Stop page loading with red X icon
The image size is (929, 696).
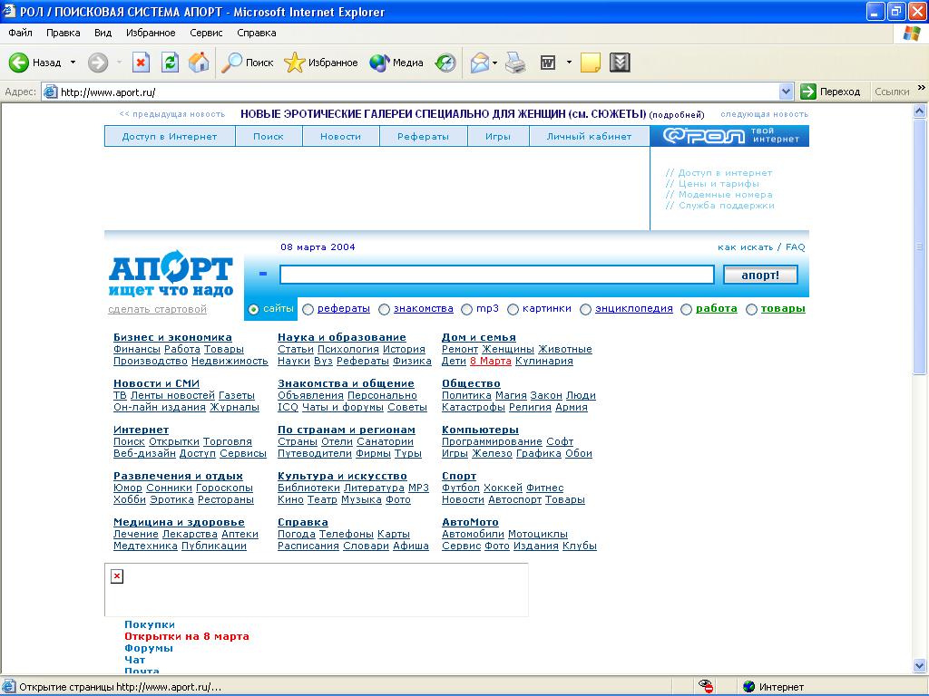[x=141, y=63]
